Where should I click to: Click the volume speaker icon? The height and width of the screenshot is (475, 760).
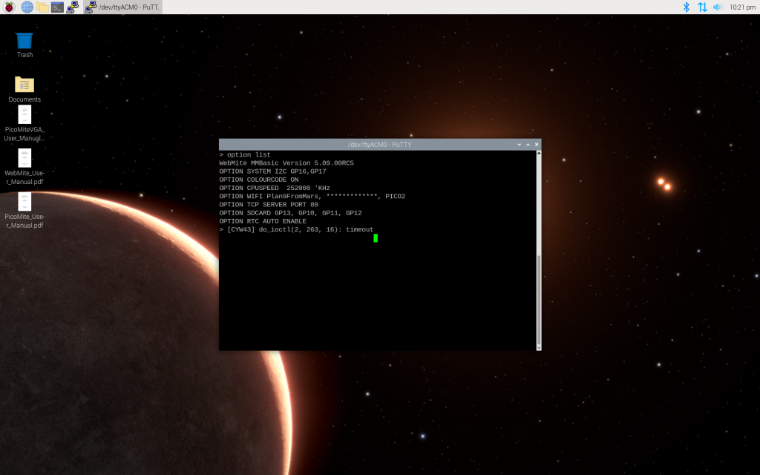pos(718,7)
